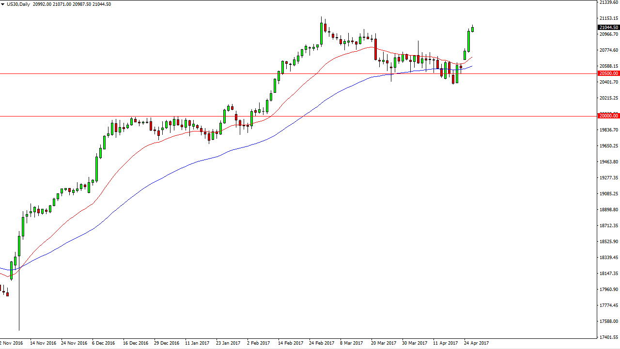620x349 pixels.
Task: Click the 24 Apr 2017 date label
Action: pyautogui.click(x=477, y=343)
